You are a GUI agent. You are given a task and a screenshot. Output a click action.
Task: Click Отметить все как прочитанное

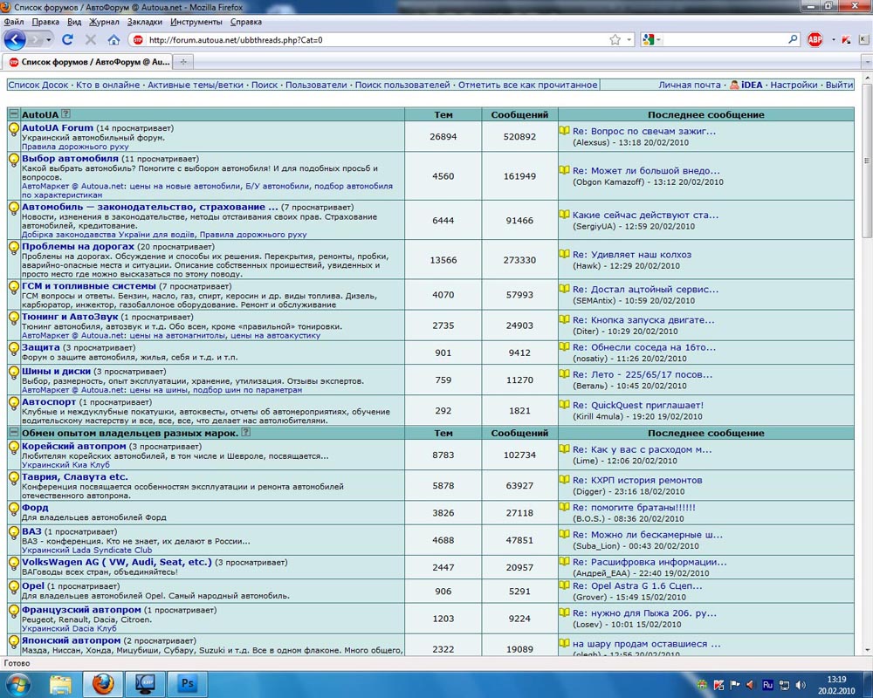pyautogui.click(x=528, y=85)
